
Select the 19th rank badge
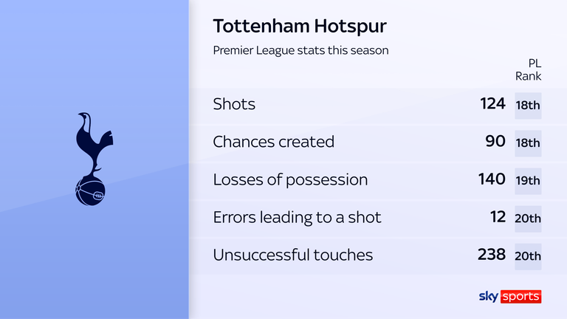(x=528, y=181)
